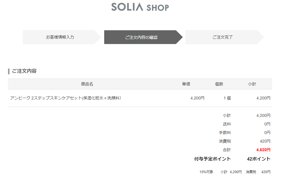Click the 送料 label

point(226,124)
